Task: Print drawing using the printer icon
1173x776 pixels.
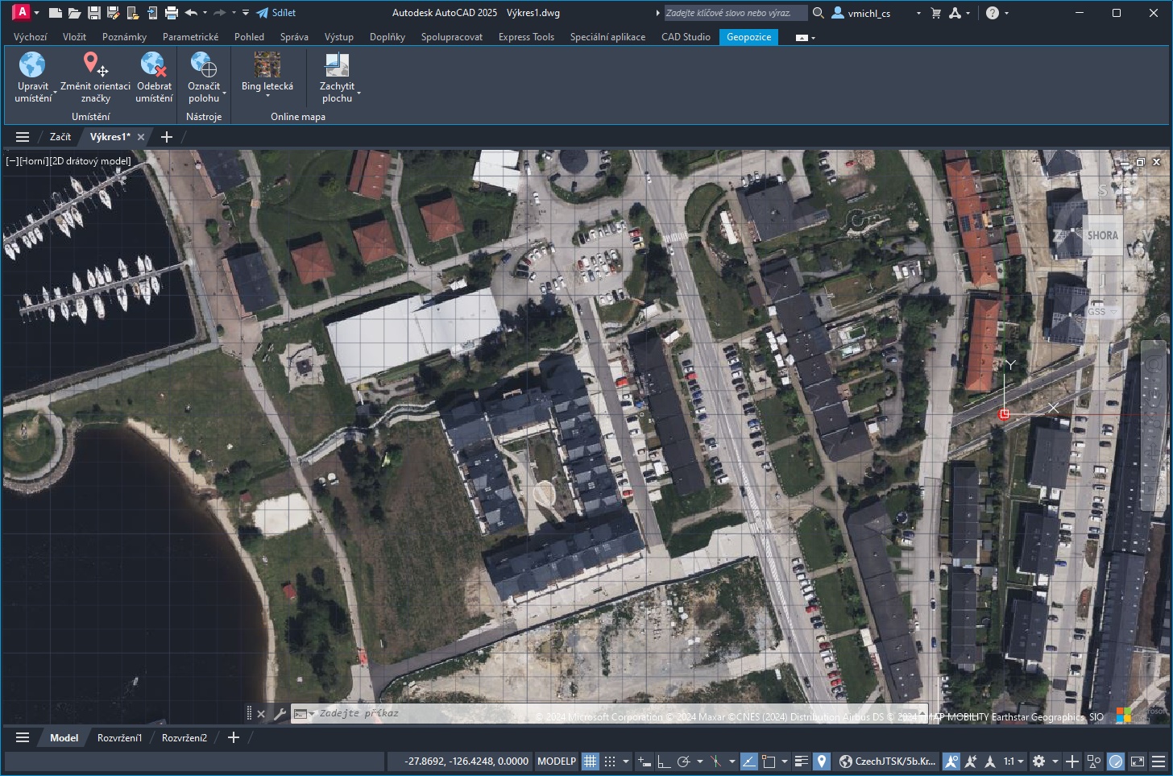Action: click(171, 13)
